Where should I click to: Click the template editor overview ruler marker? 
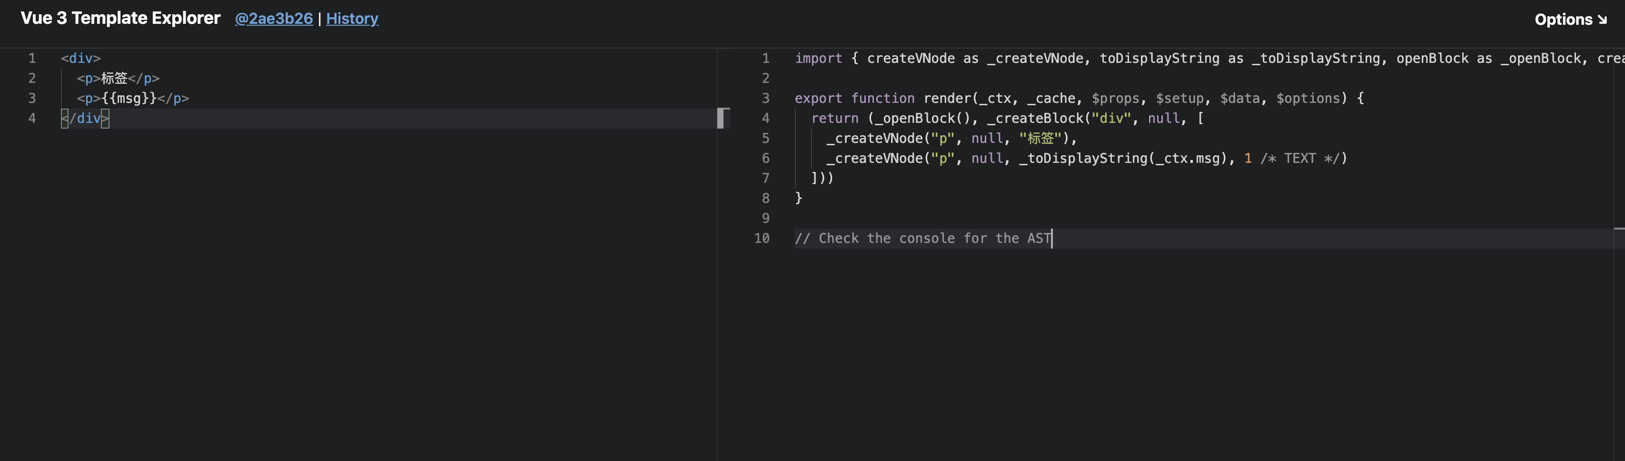pyautogui.click(x=723, y=118)
